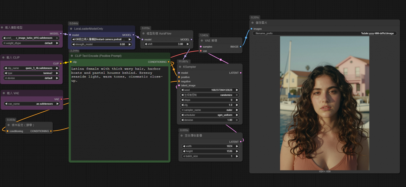Toggle collapse of the CLIP Text Encode node
This screenshot has height=187, width=406.
tap(72, 56)
